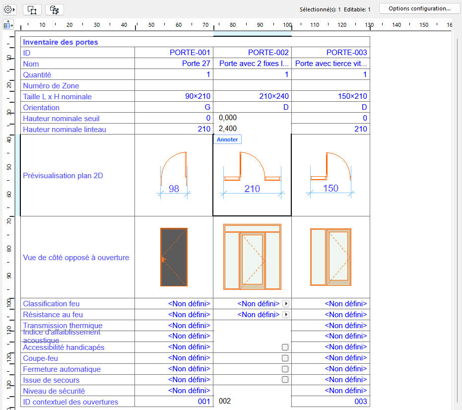Open Options configuration dialog
This screenshot has height=410, width=462.
pyautogui.click(x=419, y=8)
